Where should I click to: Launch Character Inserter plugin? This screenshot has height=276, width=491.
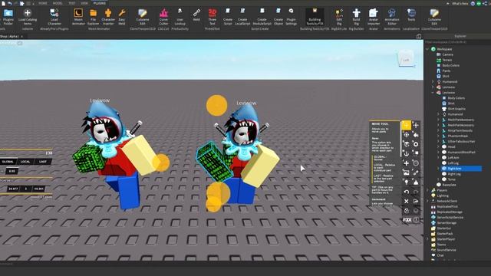pos(108,17)
